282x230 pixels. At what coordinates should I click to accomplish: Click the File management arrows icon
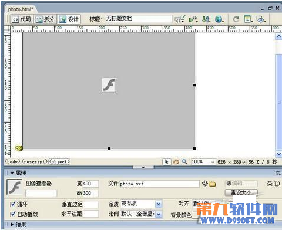click(x=206, y=19)
